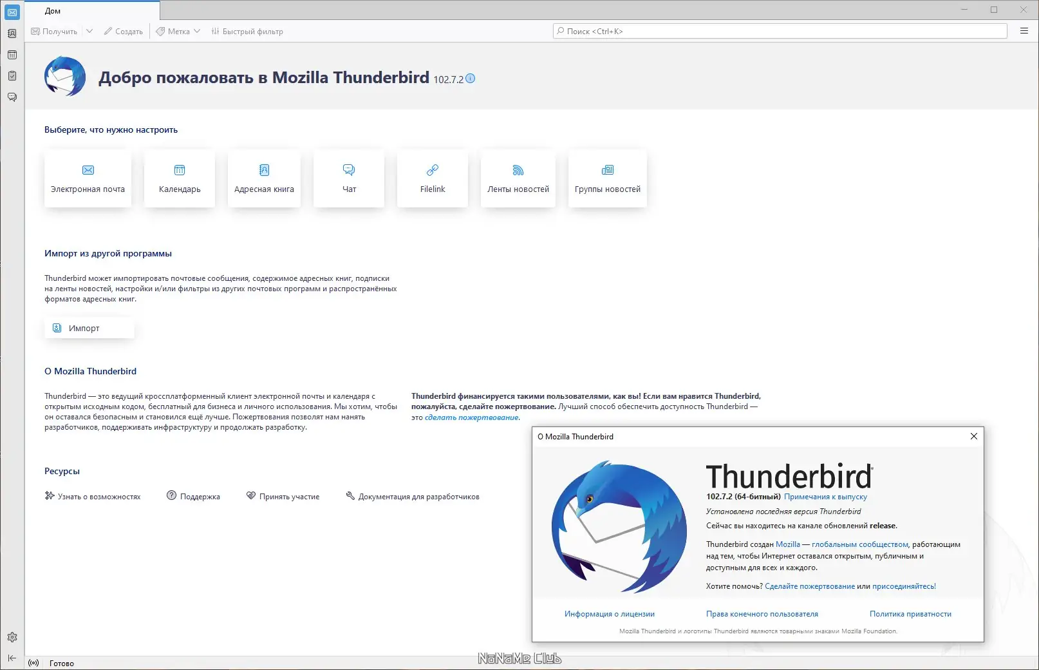The width and height of the screenshot is (1039, 670).
Task: Open the Thunderbird hamburger menu
Action: coord(1024,31)
